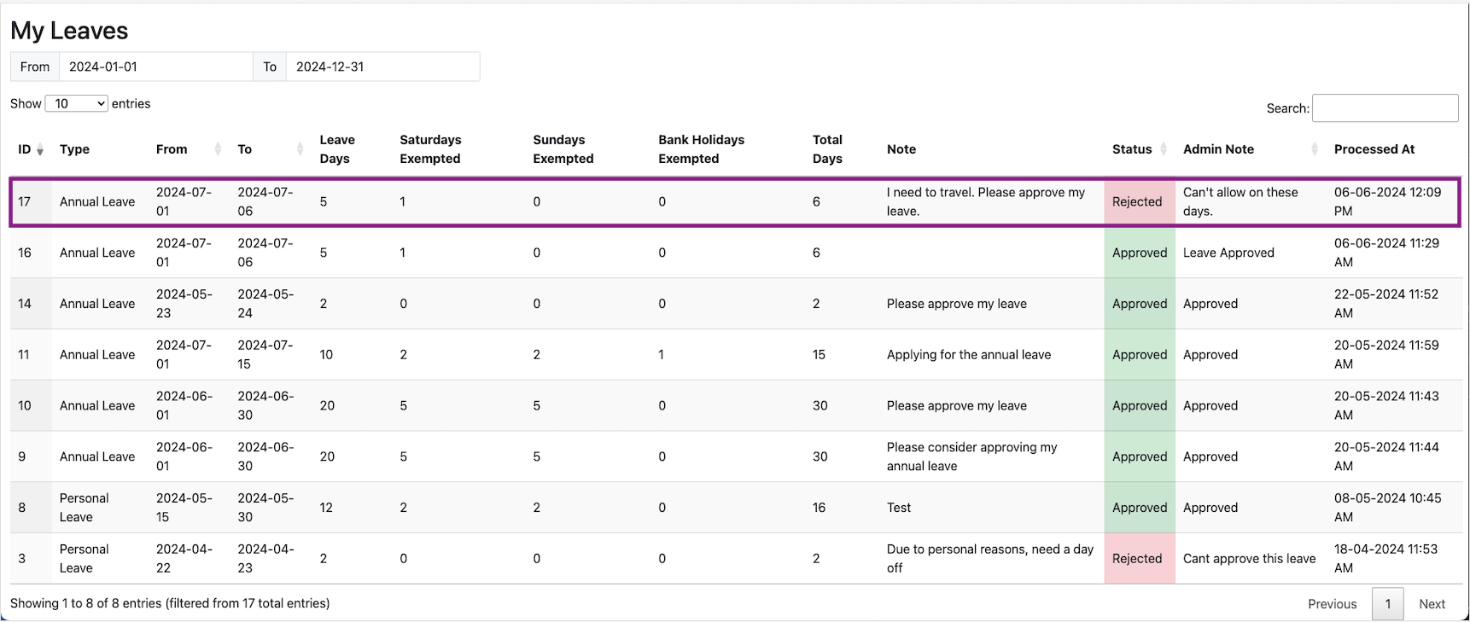1470x622 pixels.
Task: Sort by Status column arrows
Action: click(x=1164, y=149)
